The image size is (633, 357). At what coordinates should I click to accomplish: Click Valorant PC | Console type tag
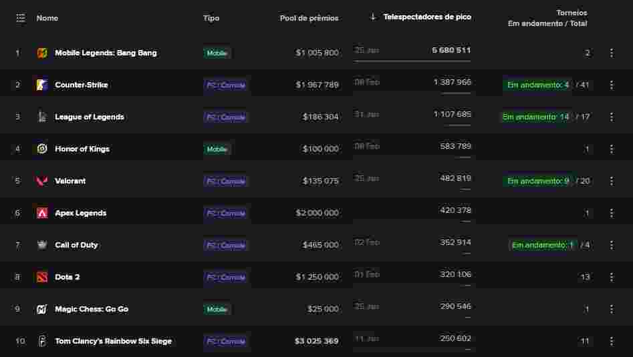[226, 181]
